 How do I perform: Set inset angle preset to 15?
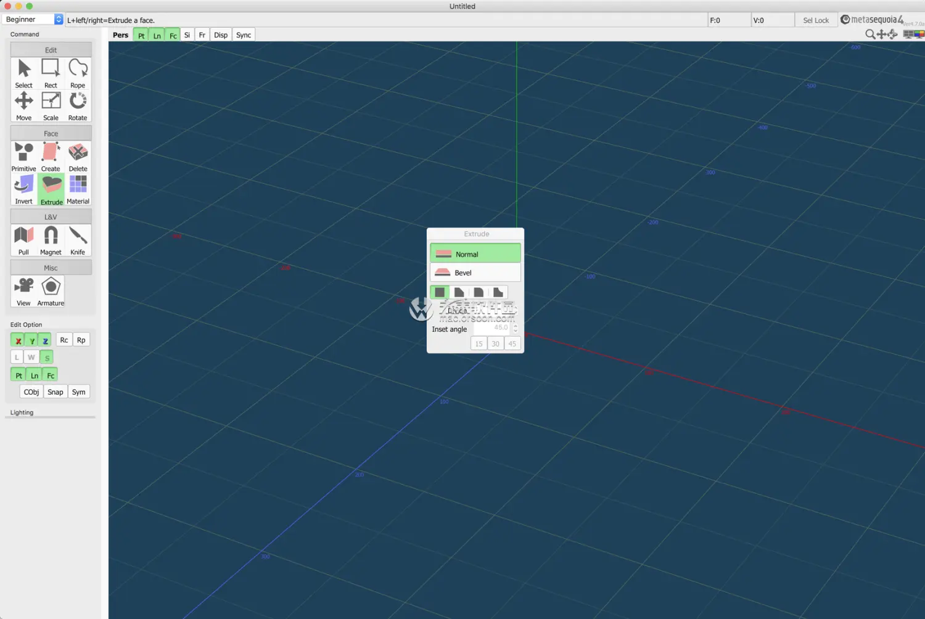479,343
